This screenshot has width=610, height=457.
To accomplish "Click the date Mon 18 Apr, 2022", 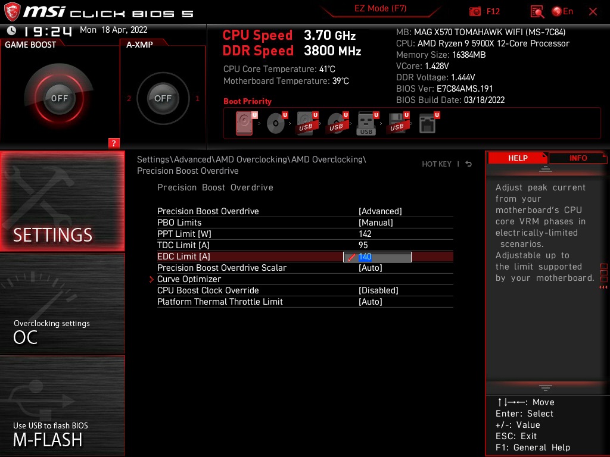I will 114,30.
